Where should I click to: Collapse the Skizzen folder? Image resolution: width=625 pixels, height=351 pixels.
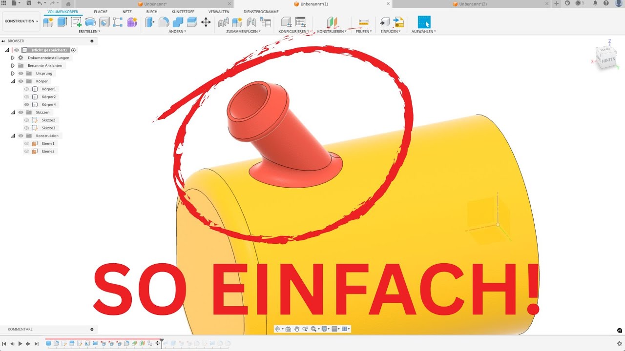13,112
